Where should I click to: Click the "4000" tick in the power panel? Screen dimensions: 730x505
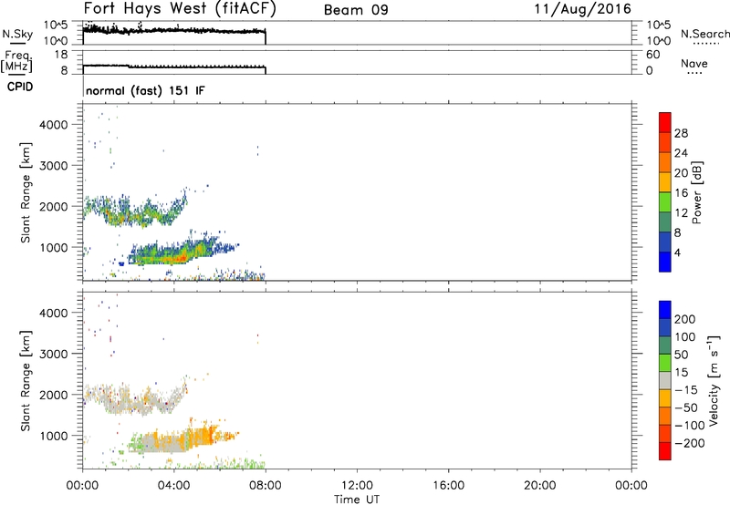click(x=54, y=125)
